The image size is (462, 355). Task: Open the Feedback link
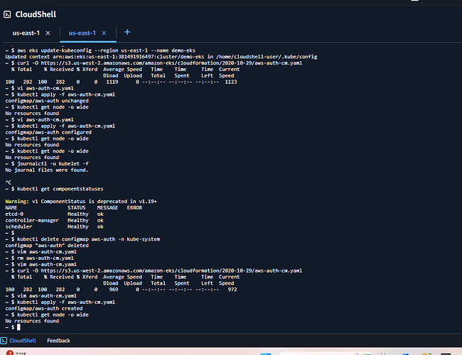point(58,341)
